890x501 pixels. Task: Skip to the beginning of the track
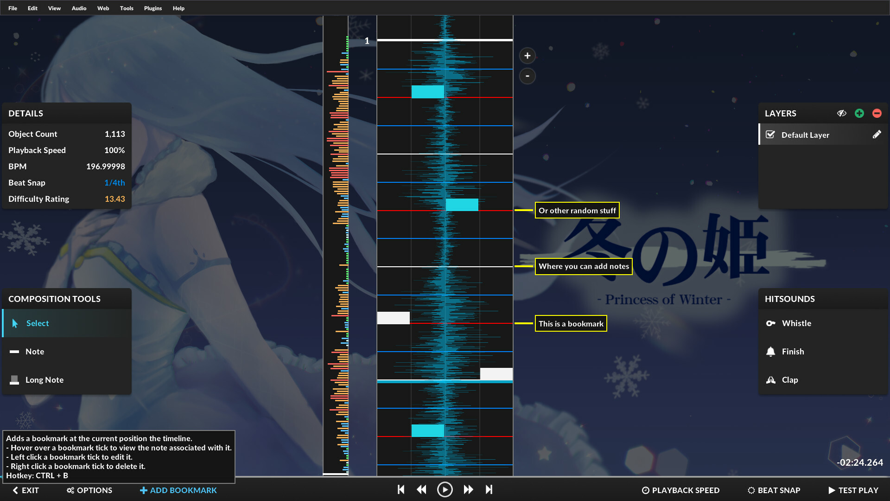pos(401,489)
